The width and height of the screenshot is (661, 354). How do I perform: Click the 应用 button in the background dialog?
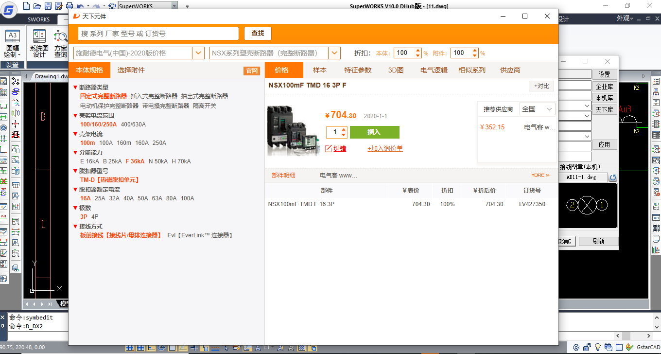pyautogui.click(x=605, y=145)
